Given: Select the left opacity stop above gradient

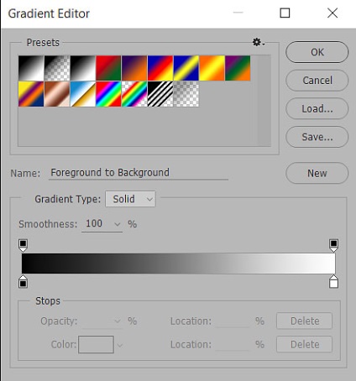Looking at the screenshot, I should click(23, 245).
